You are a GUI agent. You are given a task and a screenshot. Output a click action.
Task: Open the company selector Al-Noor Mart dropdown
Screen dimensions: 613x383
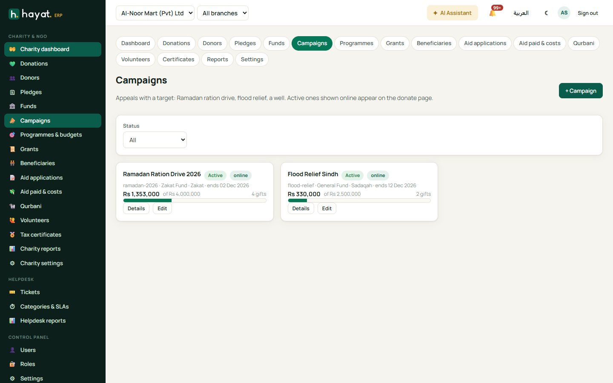pyautogui.click(x=155, y=13)
